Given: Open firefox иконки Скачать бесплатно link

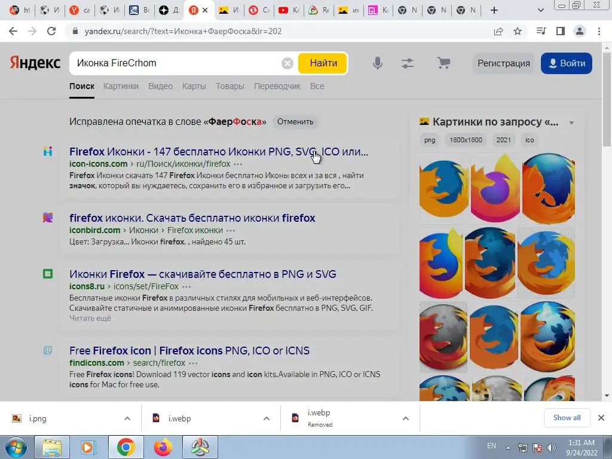Looking at the screenshot, I should tap(192, 218).
